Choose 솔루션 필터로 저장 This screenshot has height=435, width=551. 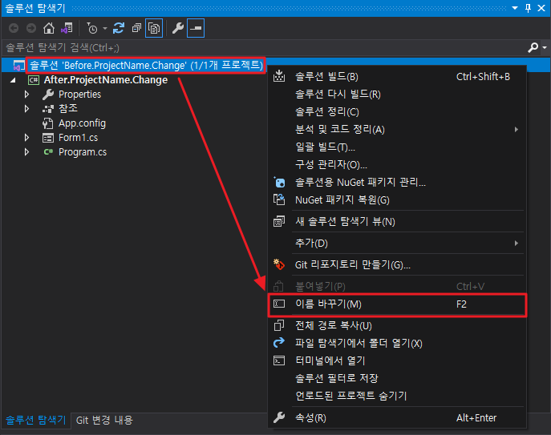pos(397,378)
